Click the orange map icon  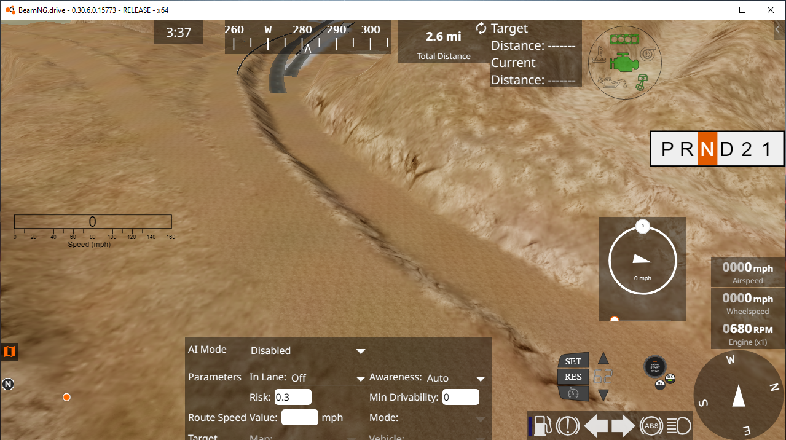[9, 352]
